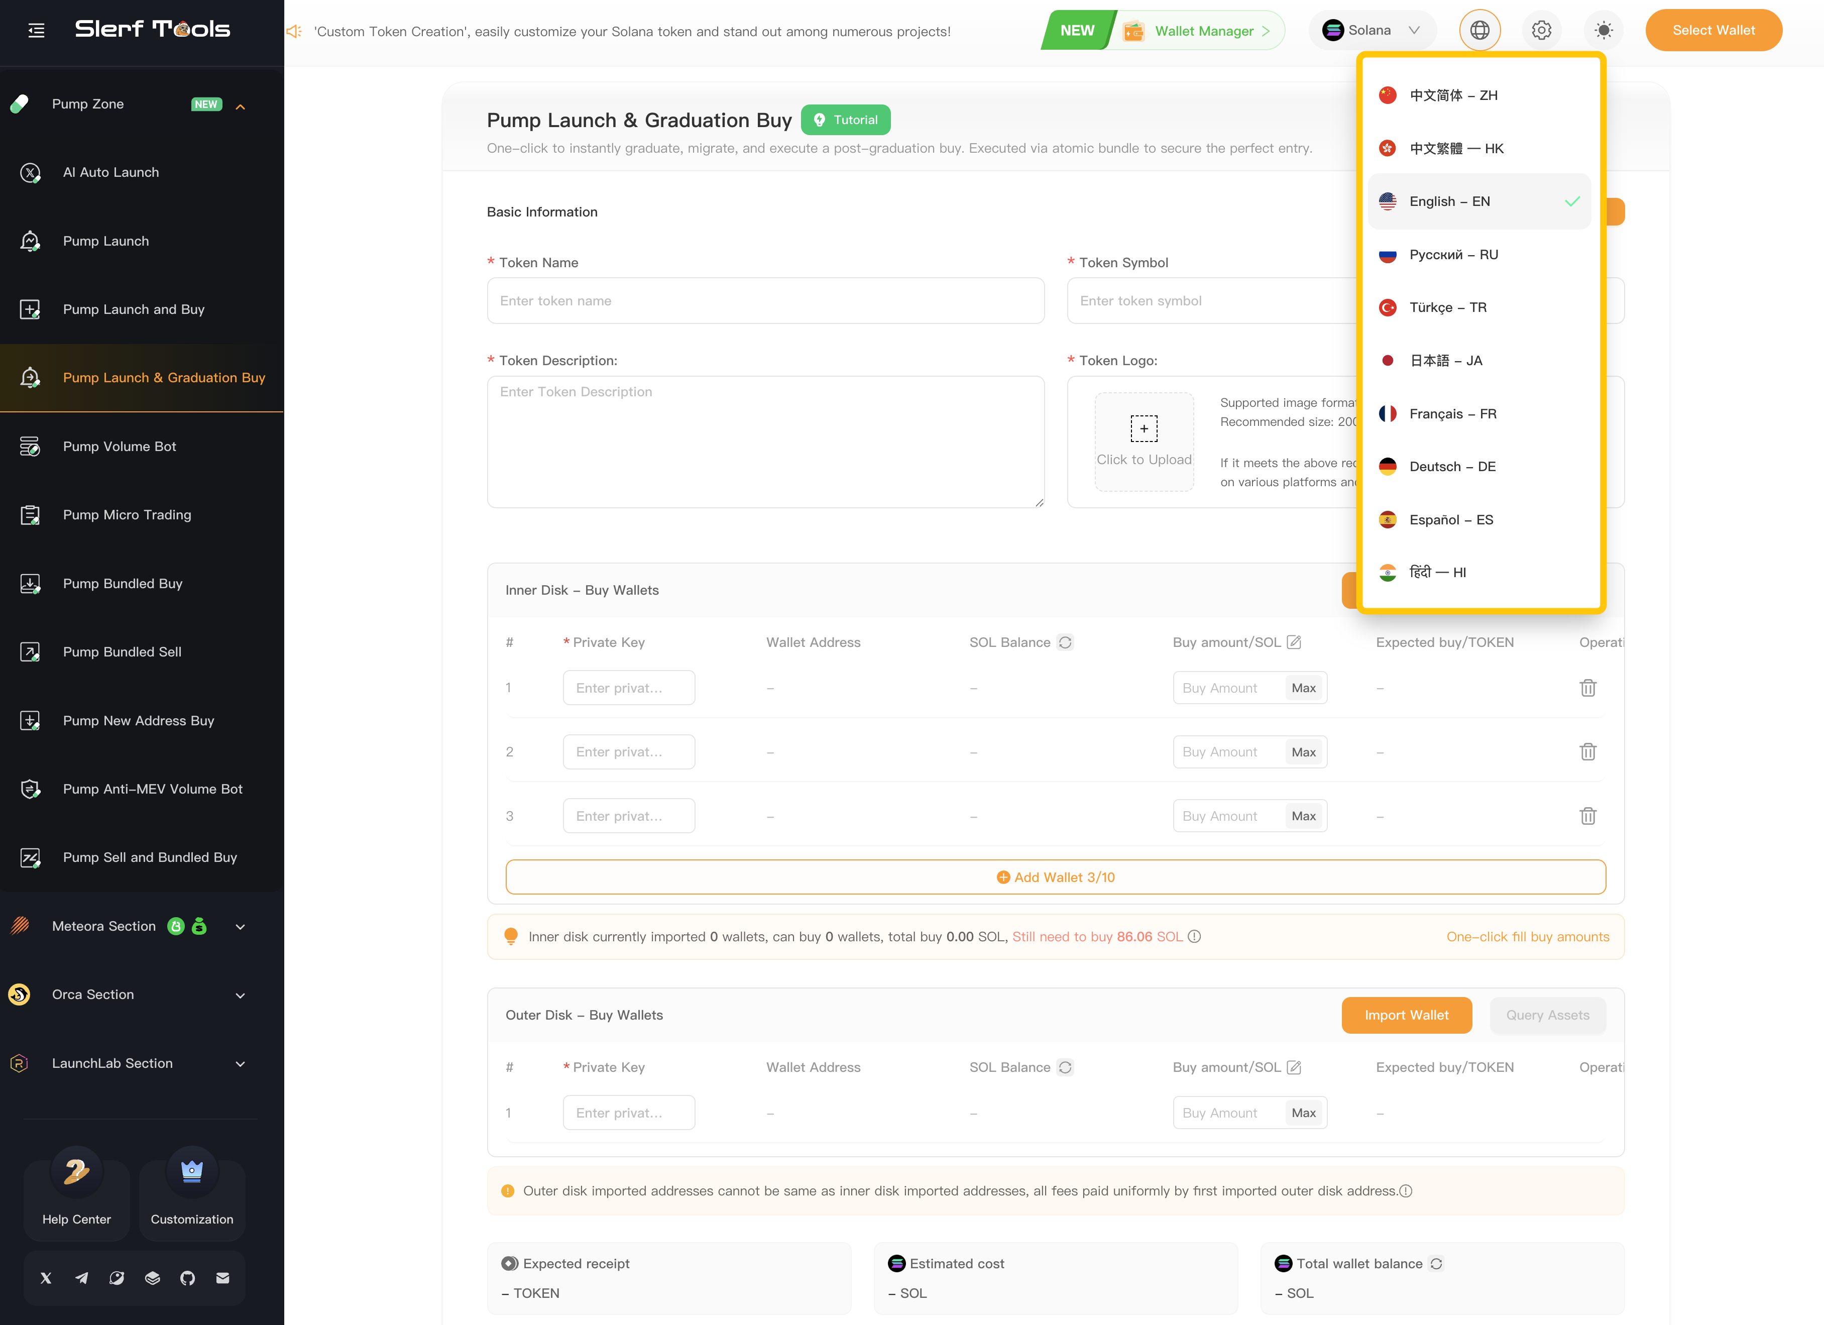Delete wallet row 1 with trash icon
The height and width of the screenshot is (1325, 1824).
1587,688
